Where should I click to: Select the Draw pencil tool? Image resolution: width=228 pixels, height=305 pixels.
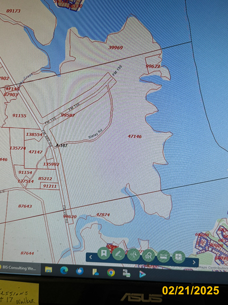pos(119,254)
